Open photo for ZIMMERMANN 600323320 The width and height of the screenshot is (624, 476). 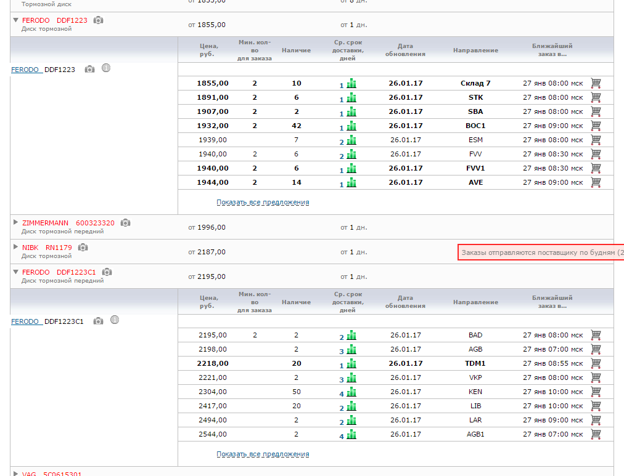(125, 223)
